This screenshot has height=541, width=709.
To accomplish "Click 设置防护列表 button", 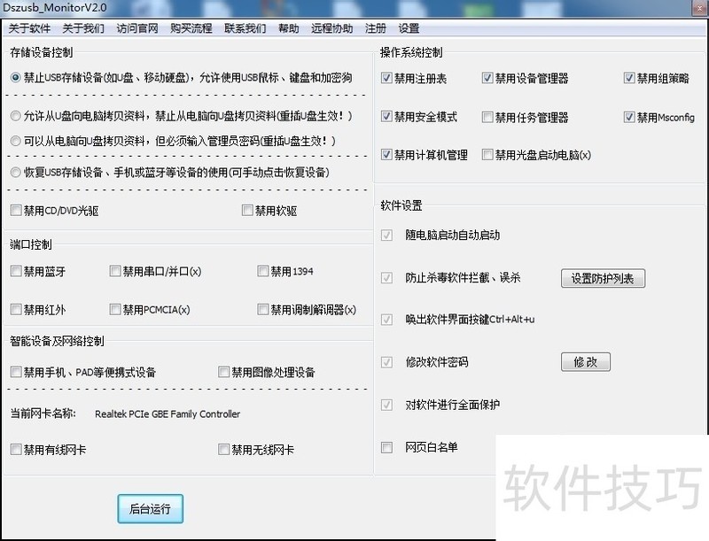I will pyautogui.click(x=602, y=279).
